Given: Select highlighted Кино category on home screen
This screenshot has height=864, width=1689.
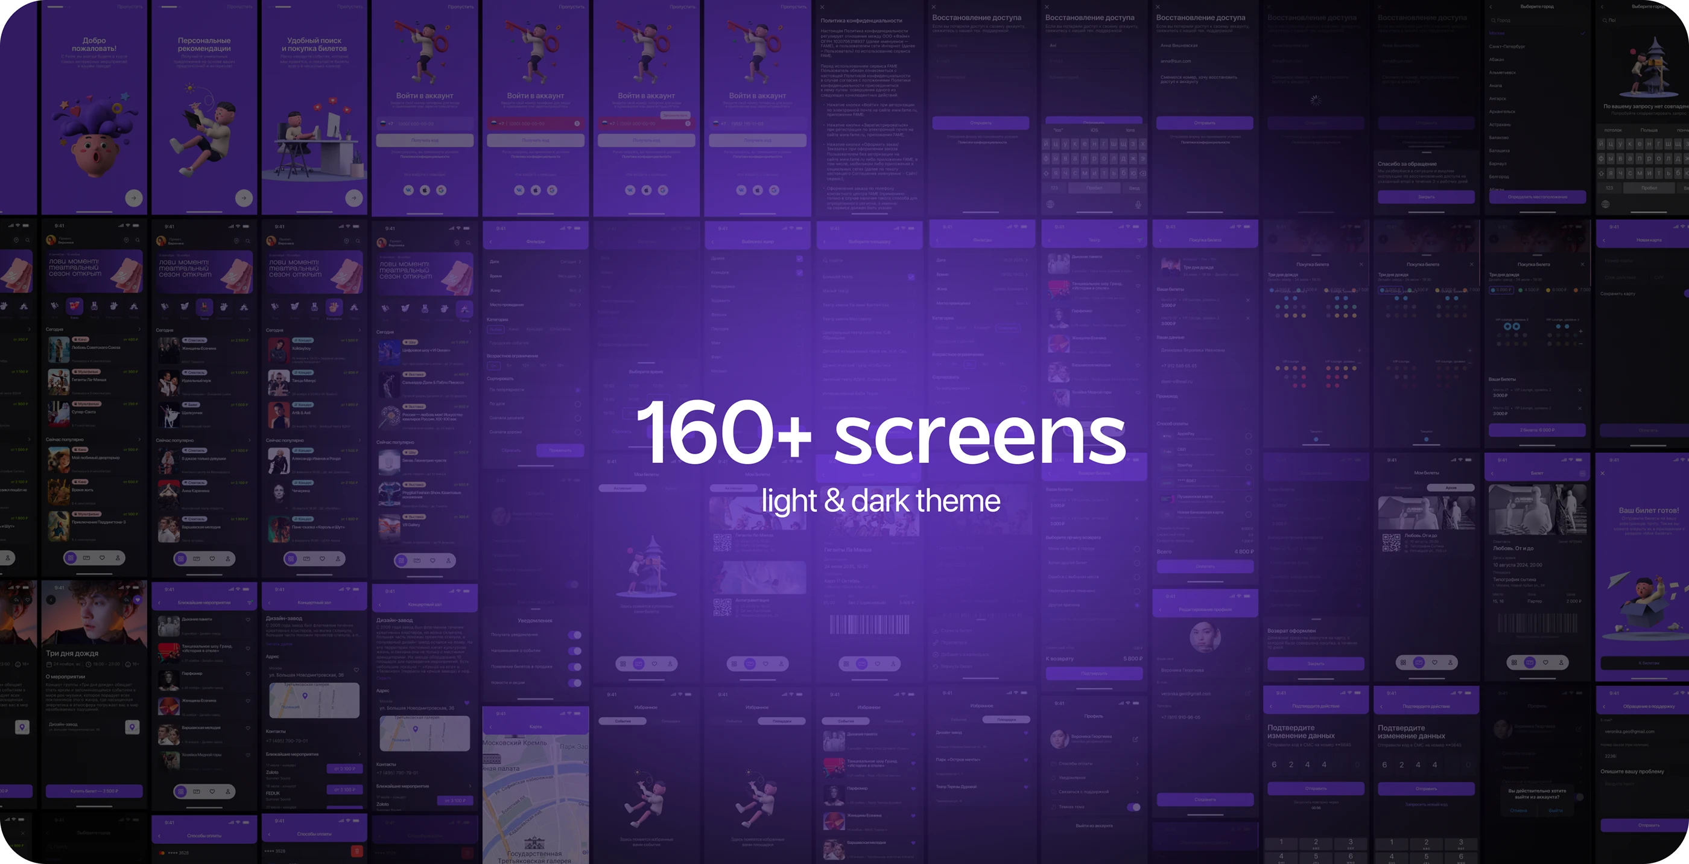Looking at the screenshot, I should pyautogui.click(x=74, y=307).
